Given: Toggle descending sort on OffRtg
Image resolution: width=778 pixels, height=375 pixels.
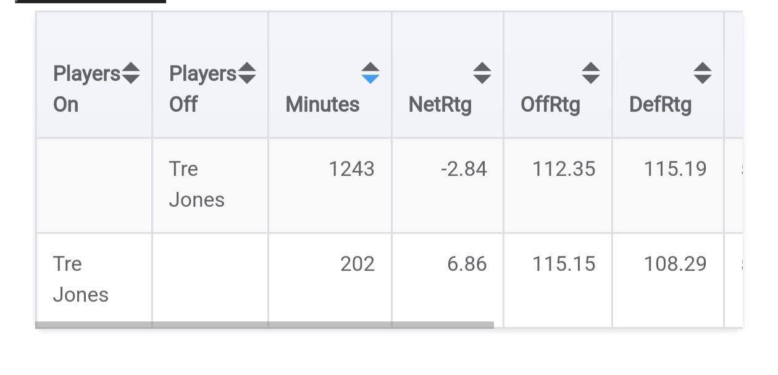Looking at the screenshot, I should point(590,80).
